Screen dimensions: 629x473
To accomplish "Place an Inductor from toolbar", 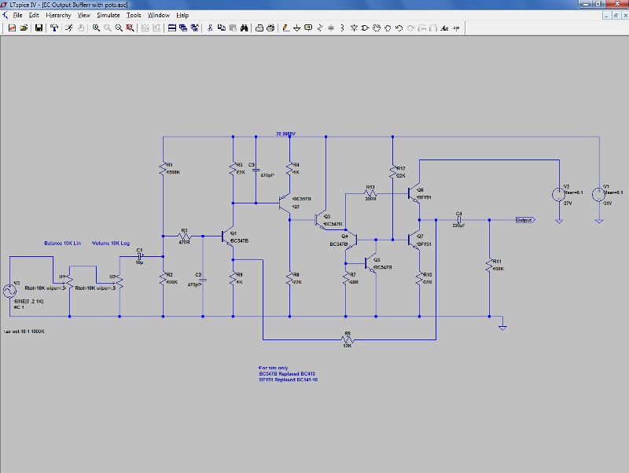I will [x=342, y=28].
